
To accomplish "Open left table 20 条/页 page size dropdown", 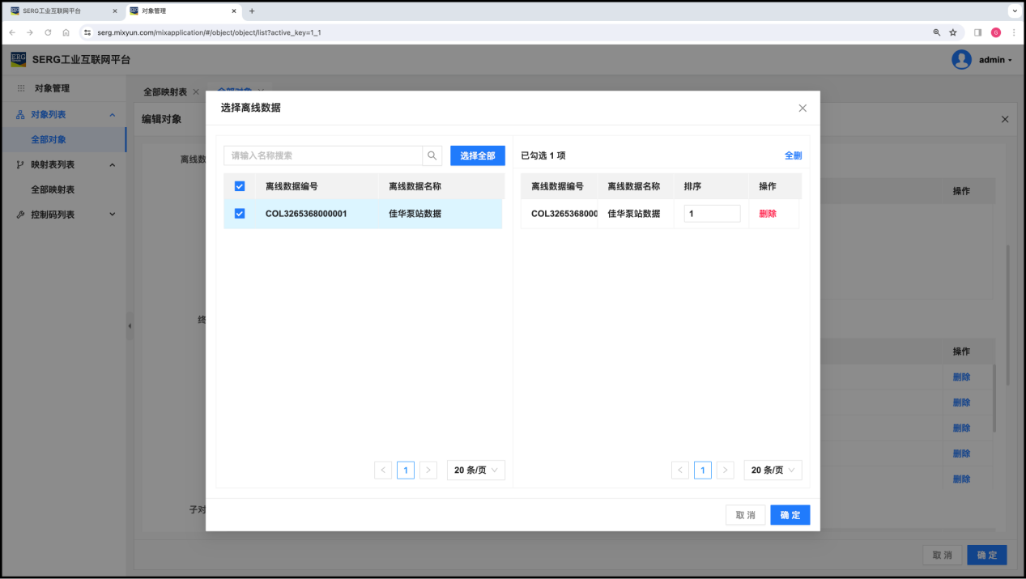I will (x=475, y=470).
